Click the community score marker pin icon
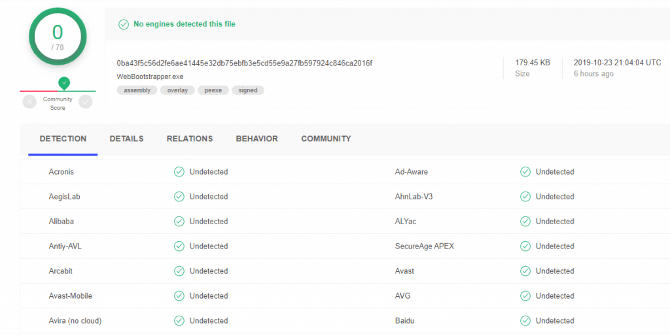Viewport: 670px width, 336px height. pos(64,83)
